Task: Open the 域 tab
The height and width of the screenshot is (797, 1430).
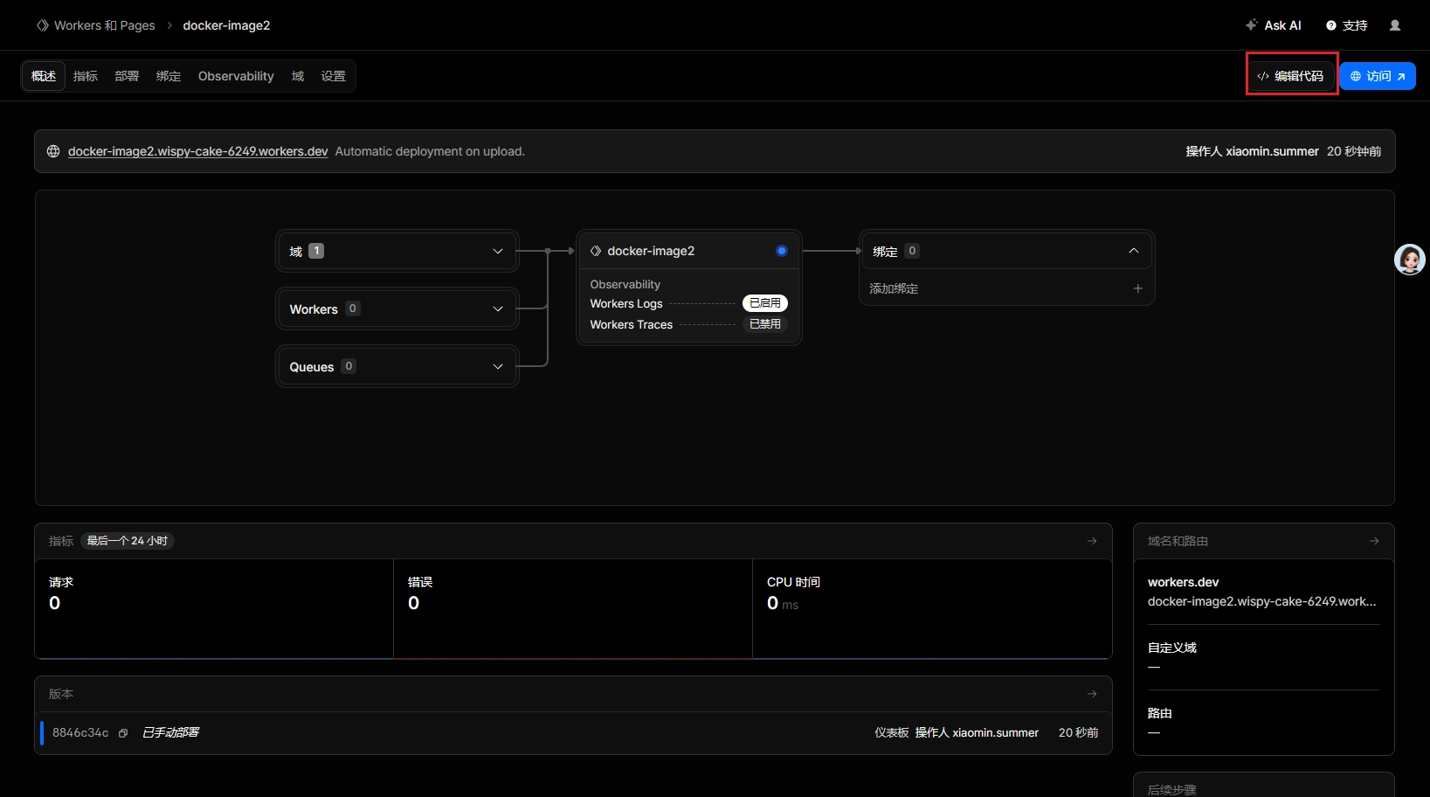Action: coord(298,76)
